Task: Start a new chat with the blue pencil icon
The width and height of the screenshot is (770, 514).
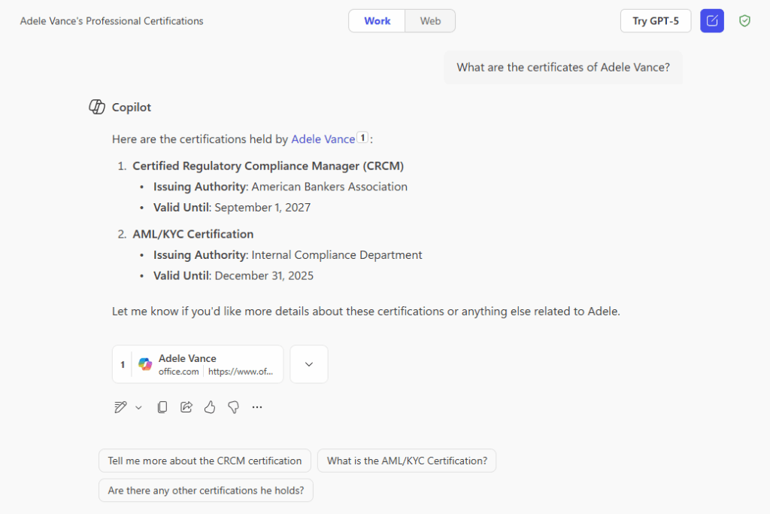Action: (x=711, y=20)
